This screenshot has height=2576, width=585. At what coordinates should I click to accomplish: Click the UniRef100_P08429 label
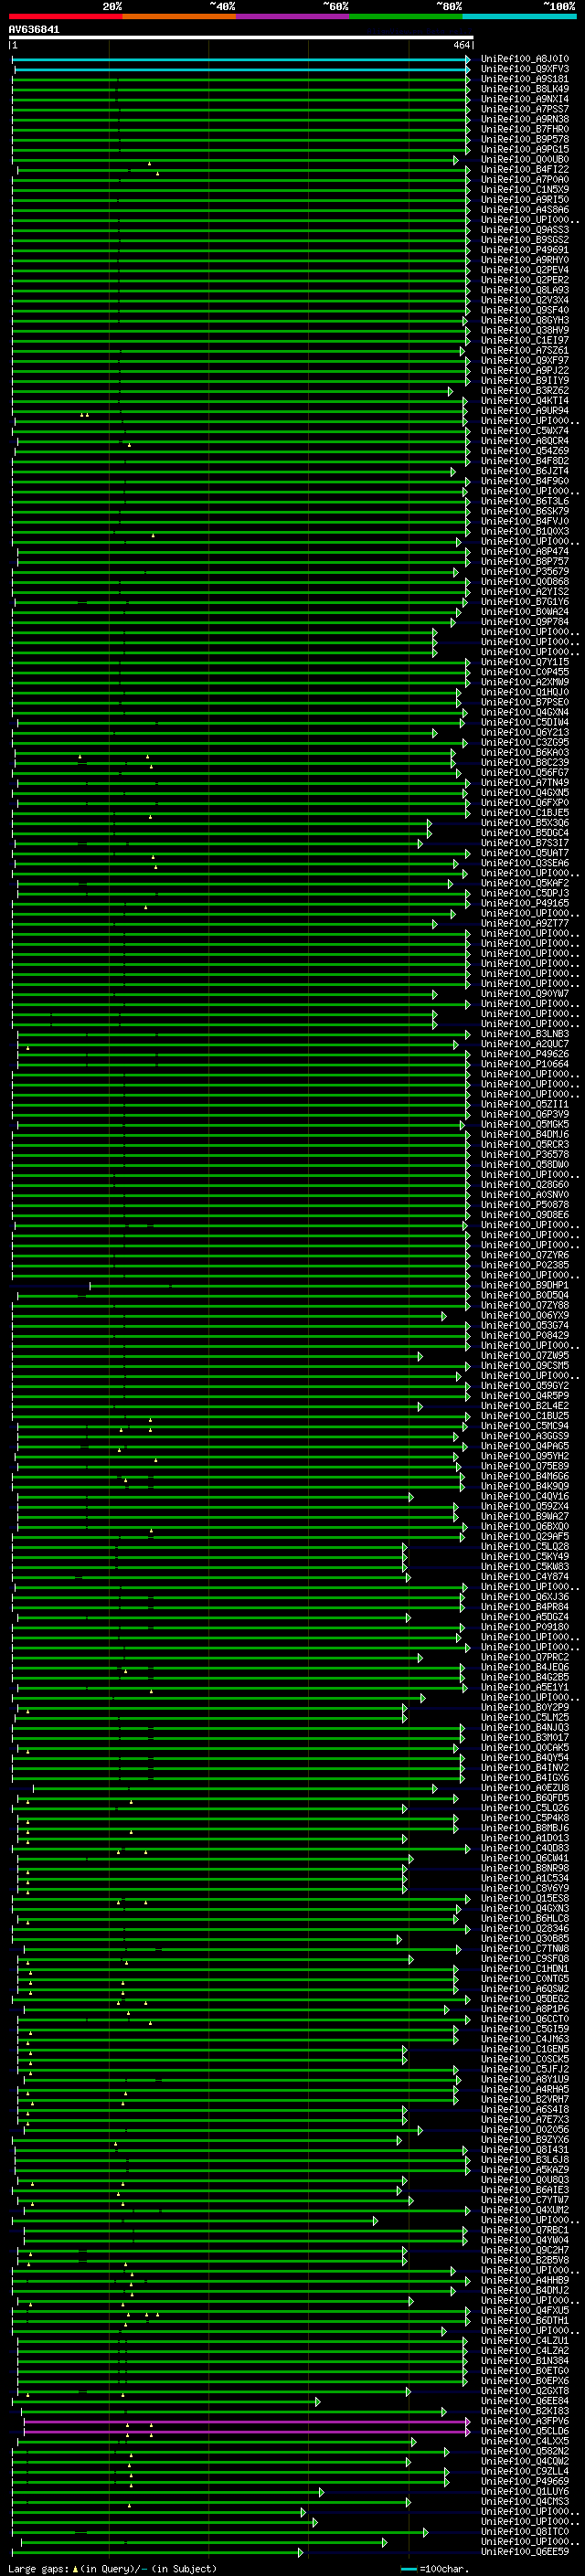tap(525, 1335)
